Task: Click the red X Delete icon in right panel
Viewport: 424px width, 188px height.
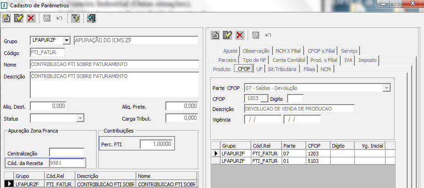Action: pyautogui.click(x=240, y=35)
